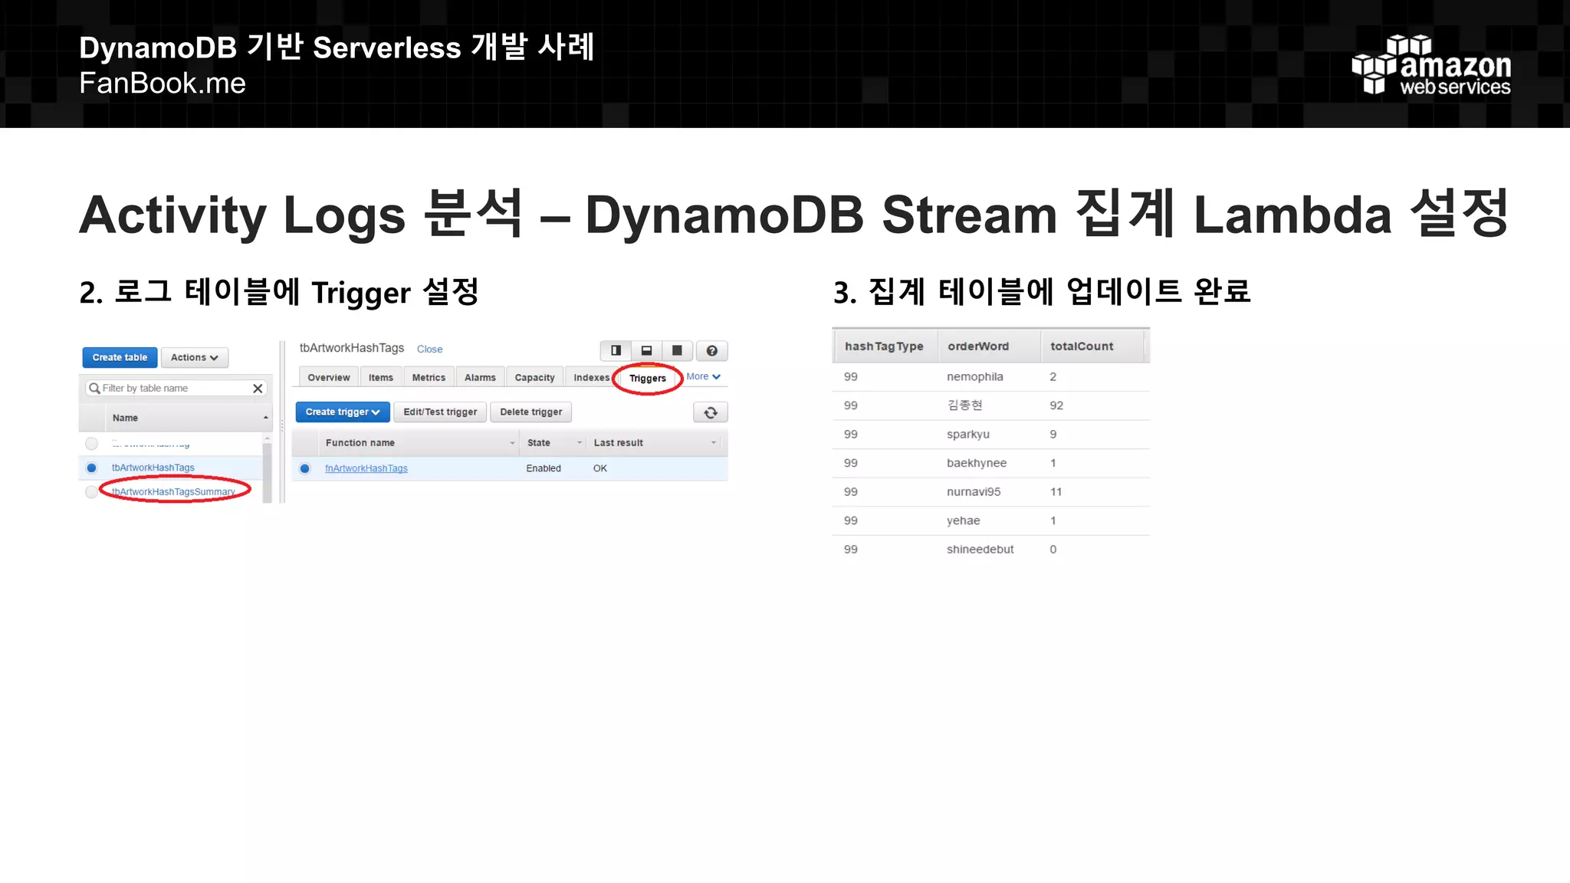Click the Edit/Test trigger button
The width and height of the screenshot is (1570, 883).
(440, 412)
